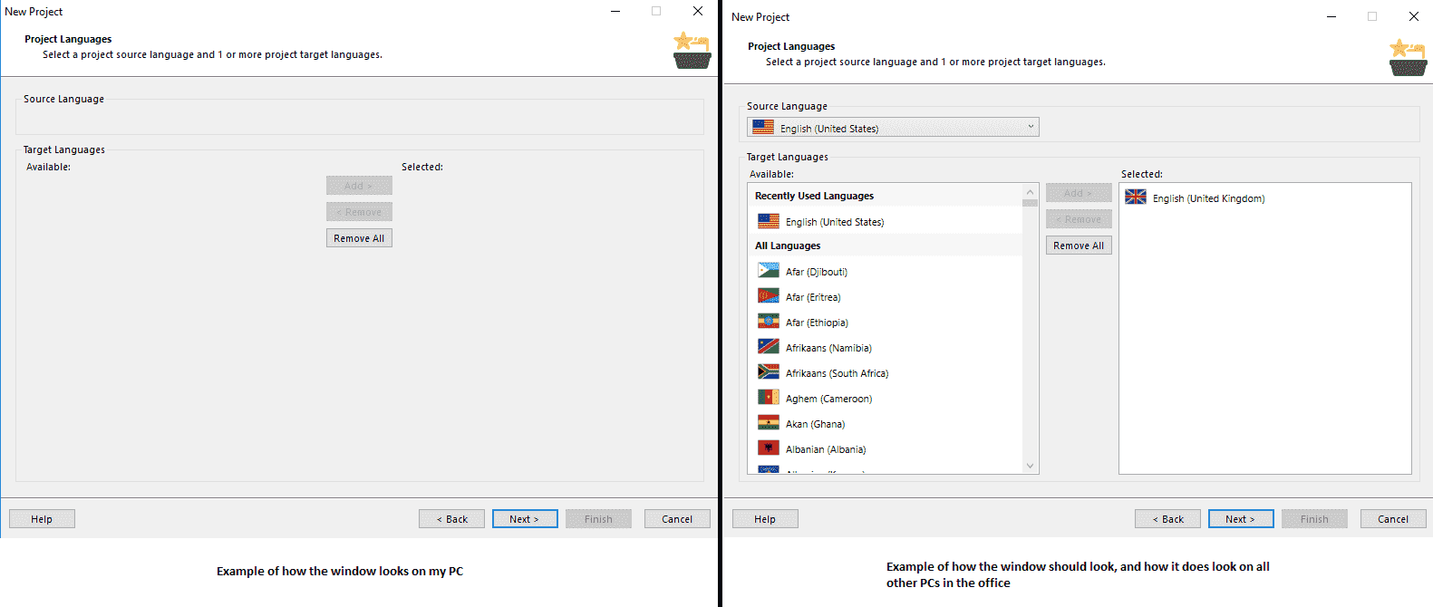
Task: Select Aghem (Cameroon) language row text
Action: 828,399
